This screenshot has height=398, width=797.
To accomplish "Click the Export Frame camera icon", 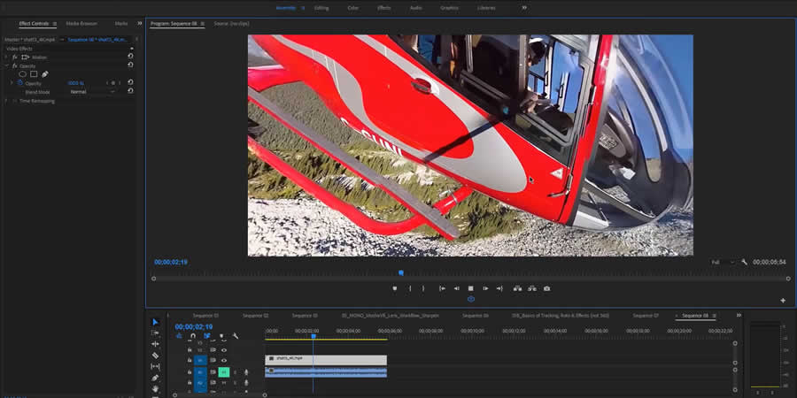I will (547, 288).
